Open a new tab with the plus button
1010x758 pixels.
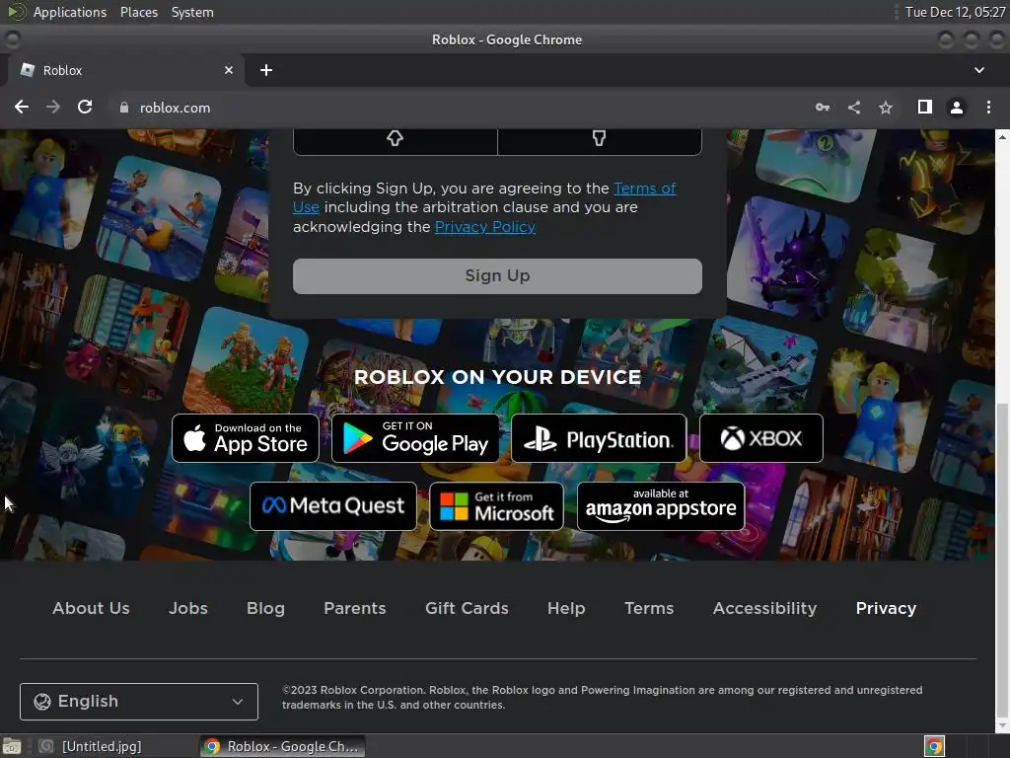click(266, 70)
